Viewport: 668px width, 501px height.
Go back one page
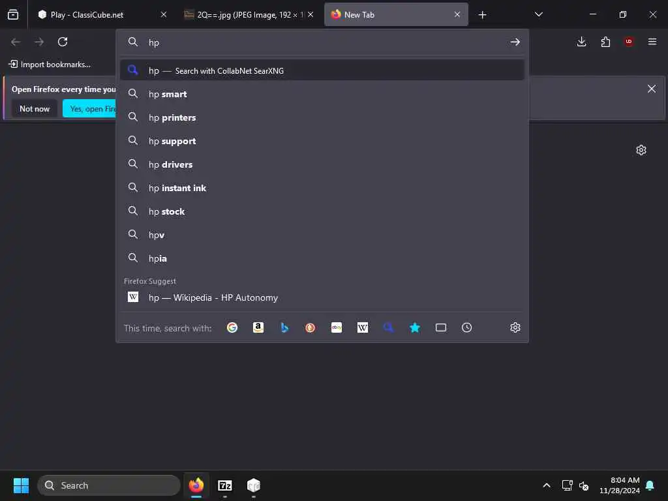[x=16, y=42]
